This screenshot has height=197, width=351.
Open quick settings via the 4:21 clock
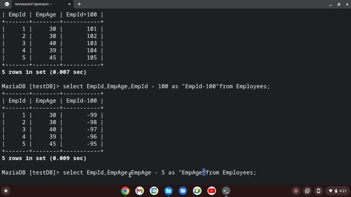343,191
